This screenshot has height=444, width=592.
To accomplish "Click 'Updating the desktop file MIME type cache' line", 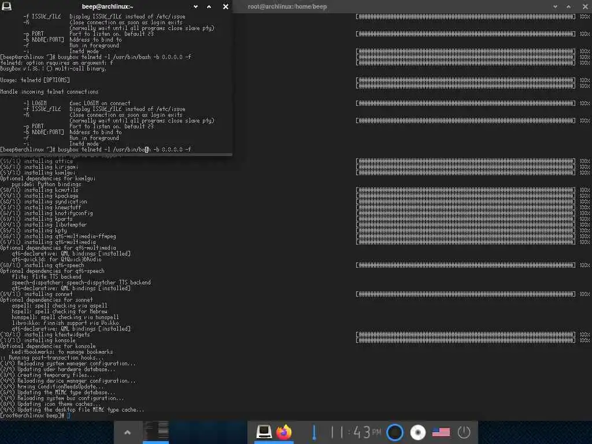I will tap(72, 410).
